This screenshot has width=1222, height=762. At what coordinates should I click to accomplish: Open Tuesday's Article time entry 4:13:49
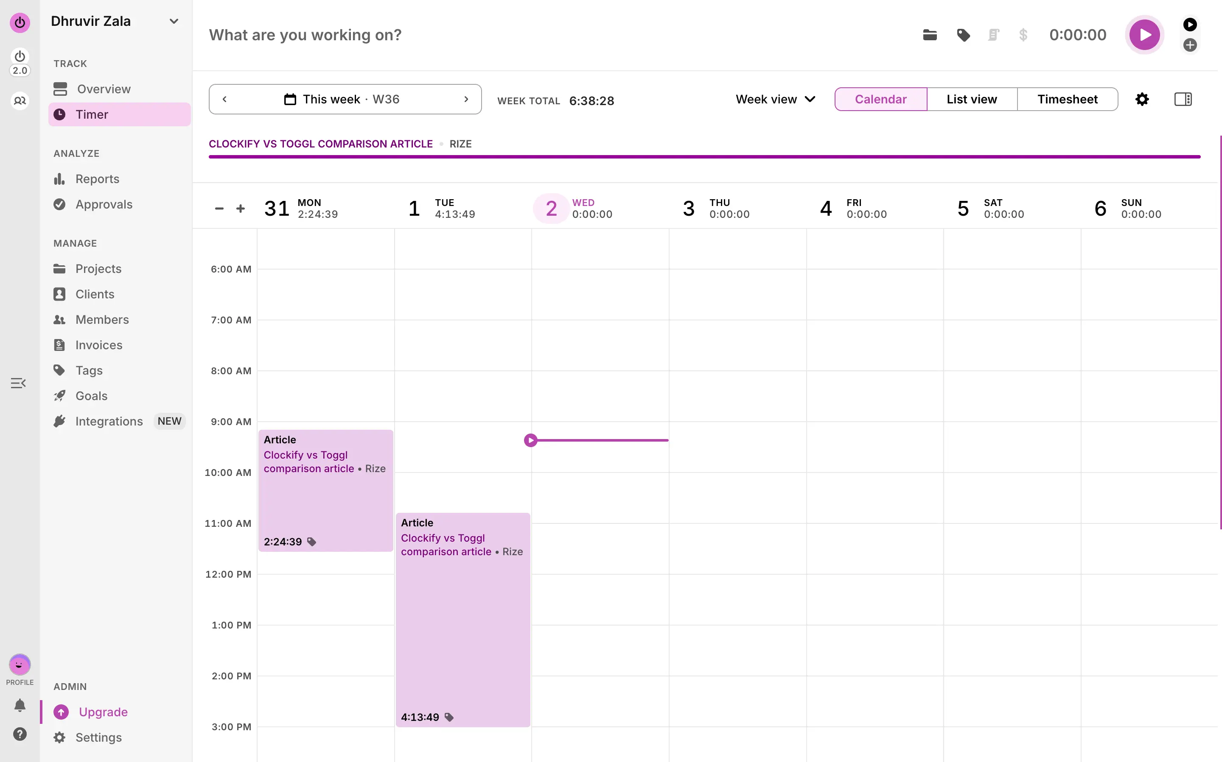(x=462, y=620)
